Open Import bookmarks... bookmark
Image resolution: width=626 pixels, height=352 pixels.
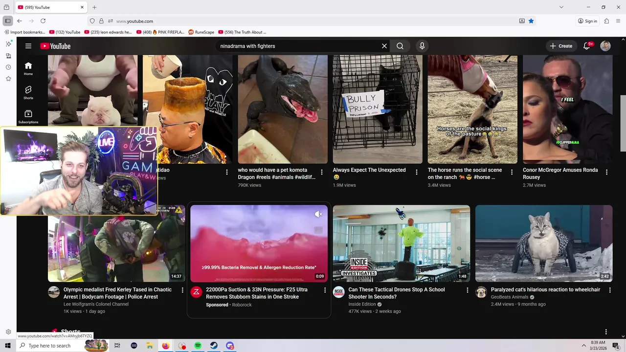click(25, 32)
